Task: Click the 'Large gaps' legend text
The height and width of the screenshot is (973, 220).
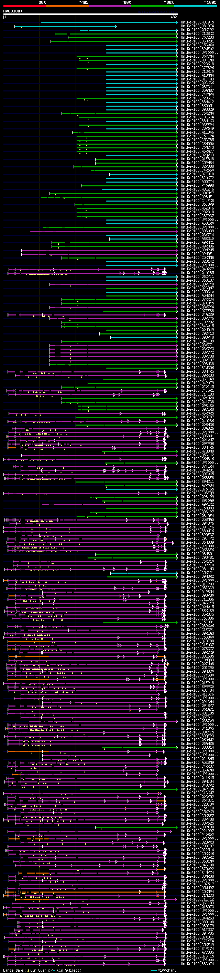Action: pos(14,970)
